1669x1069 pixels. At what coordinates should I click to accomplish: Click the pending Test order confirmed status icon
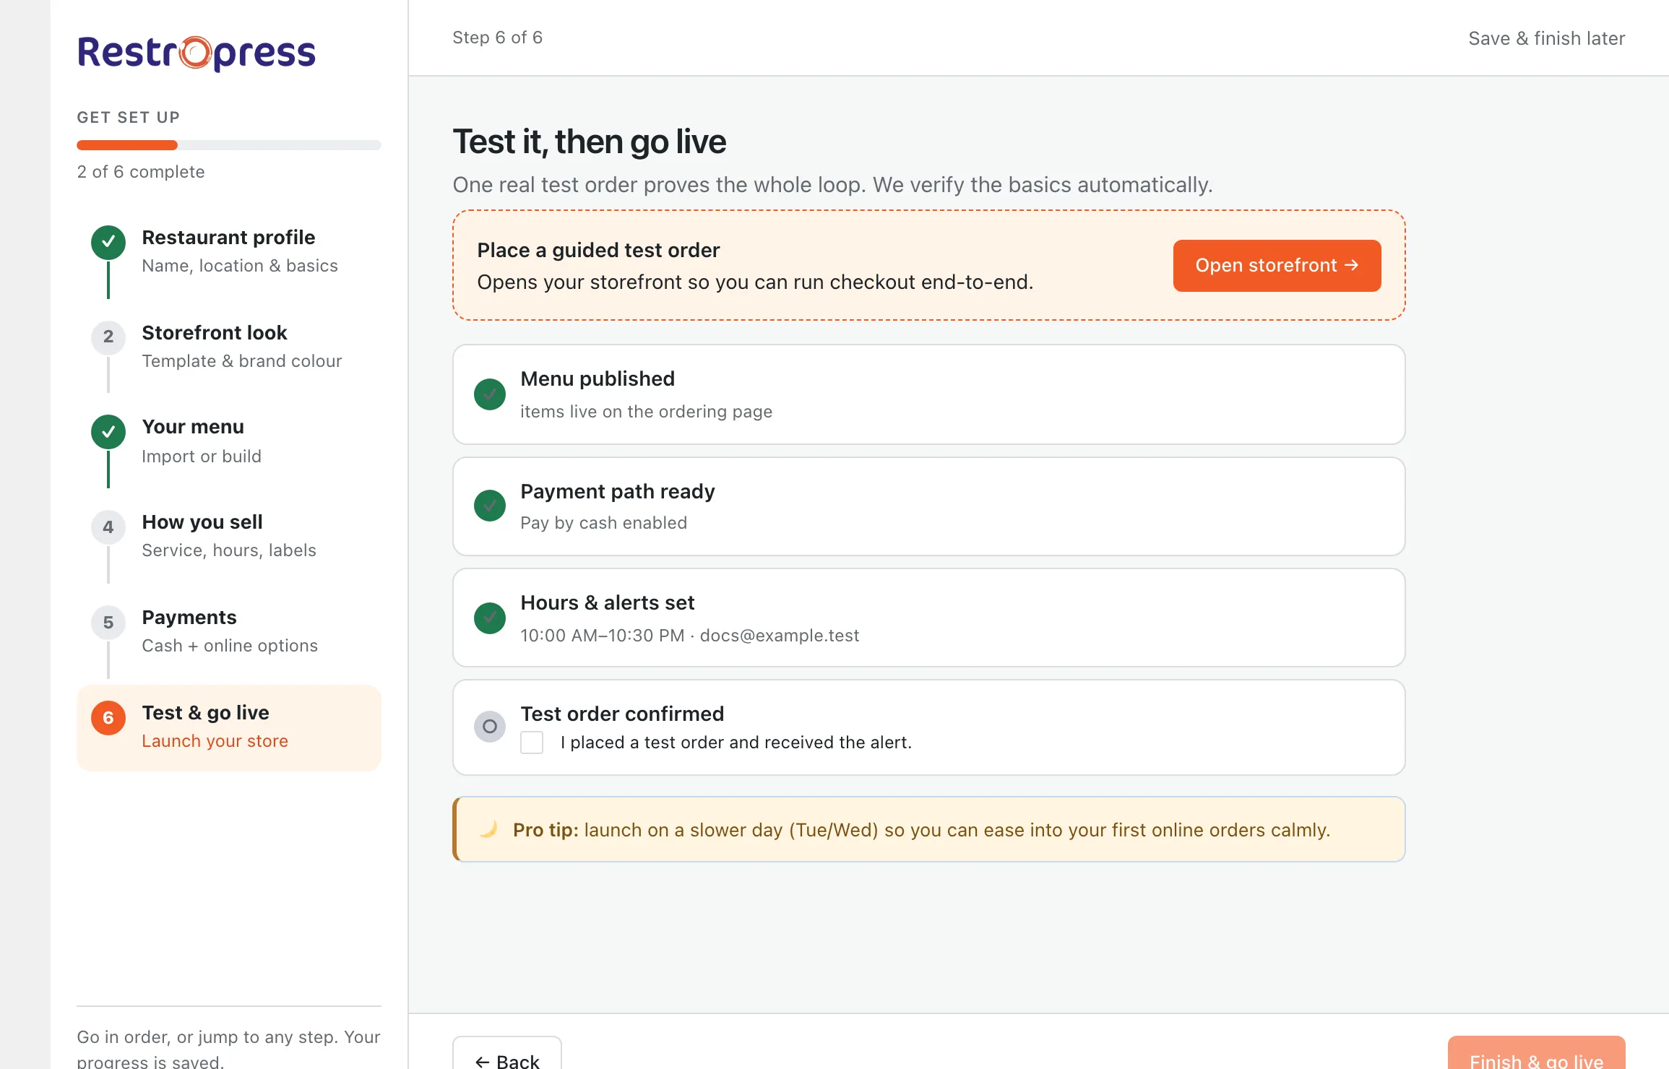[x=490, y=727]
